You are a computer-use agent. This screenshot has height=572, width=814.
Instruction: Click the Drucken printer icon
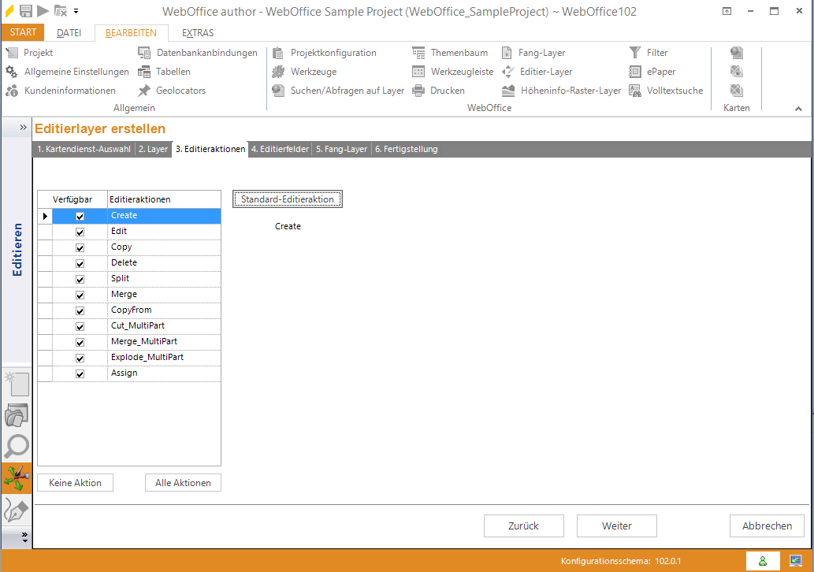click(x=418, y=91)
